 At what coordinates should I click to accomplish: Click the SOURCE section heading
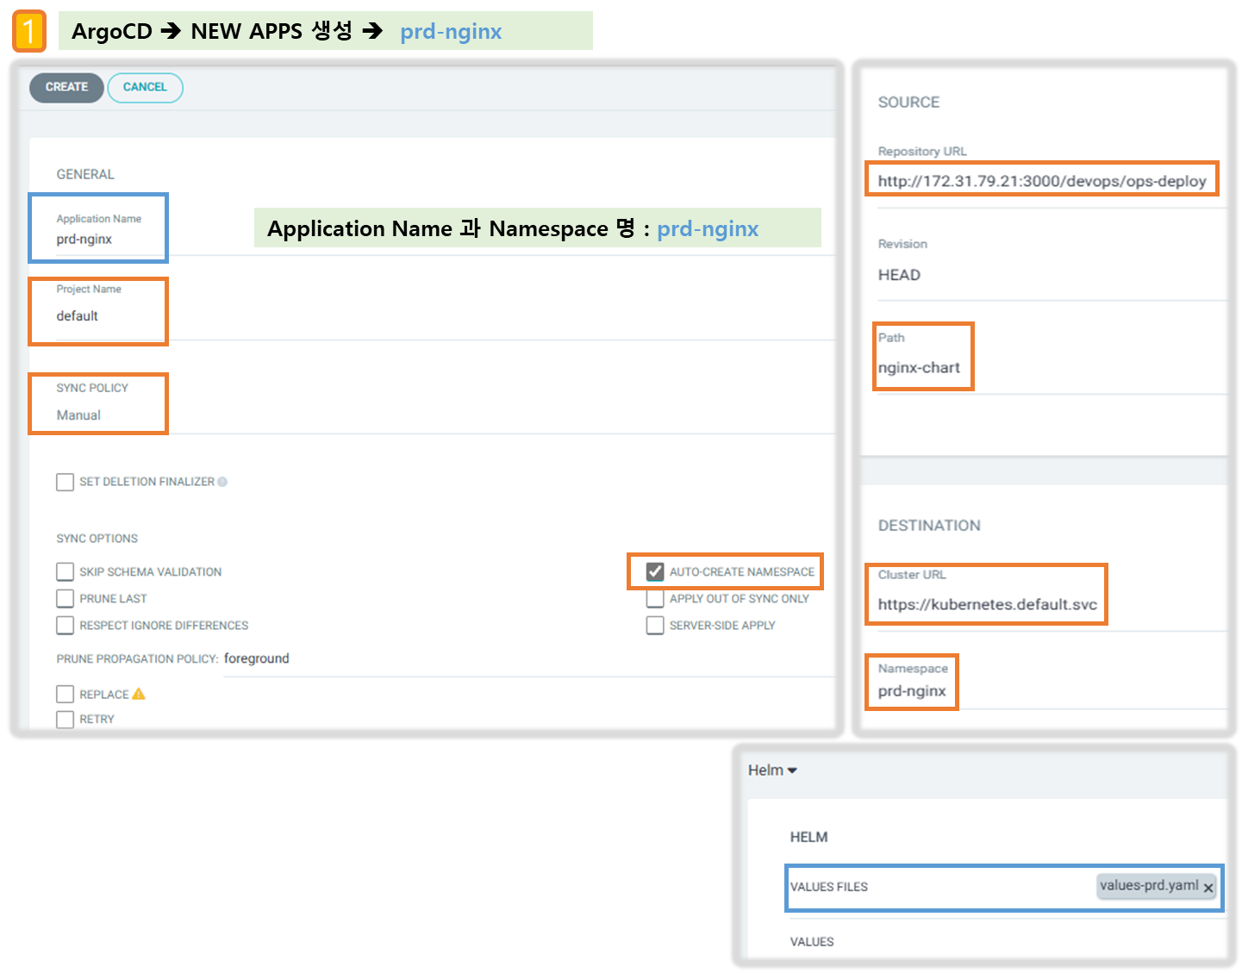click(908, 103)
